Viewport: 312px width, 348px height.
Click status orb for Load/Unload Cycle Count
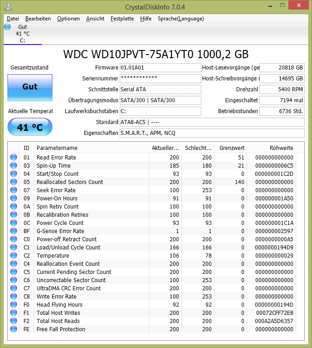[14, 247]
